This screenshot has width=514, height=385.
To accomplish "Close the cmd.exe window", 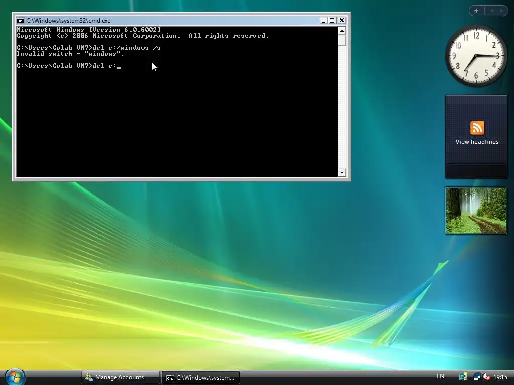I will click(341, 20).
